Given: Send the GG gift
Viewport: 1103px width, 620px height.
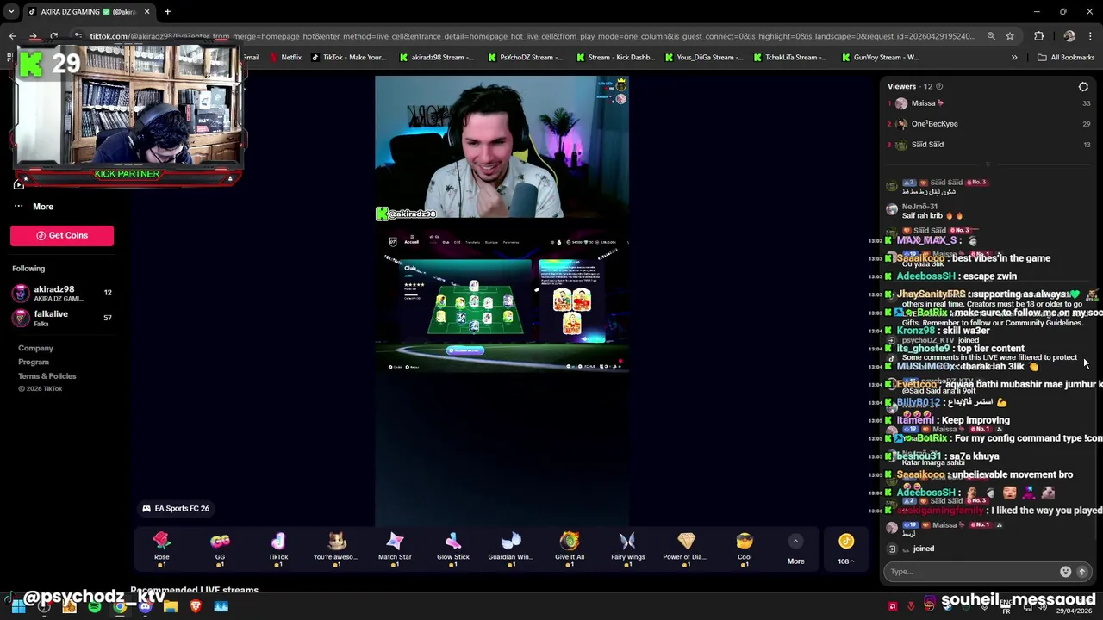Looking at the screenshot, I should (x=220, y=548).
